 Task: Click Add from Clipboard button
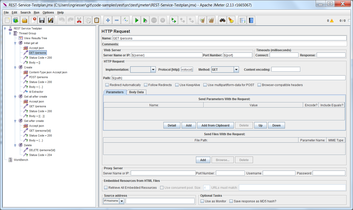click(x=215, y=125)
